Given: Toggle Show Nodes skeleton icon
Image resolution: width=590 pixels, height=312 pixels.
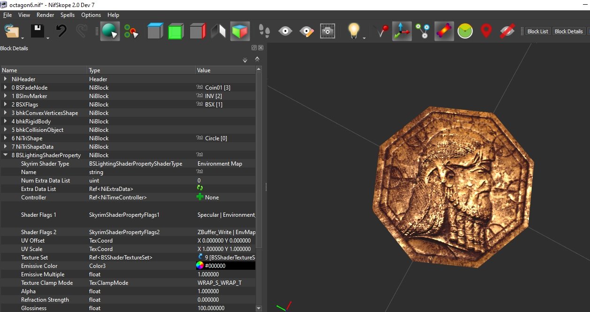Looking at the screenshot, I should [x=422, y=31].
